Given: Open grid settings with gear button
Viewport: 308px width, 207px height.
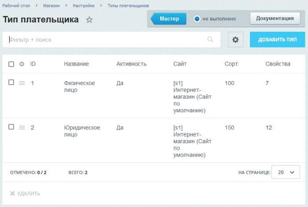Looking at the screenshot, I should coord(235,40).
